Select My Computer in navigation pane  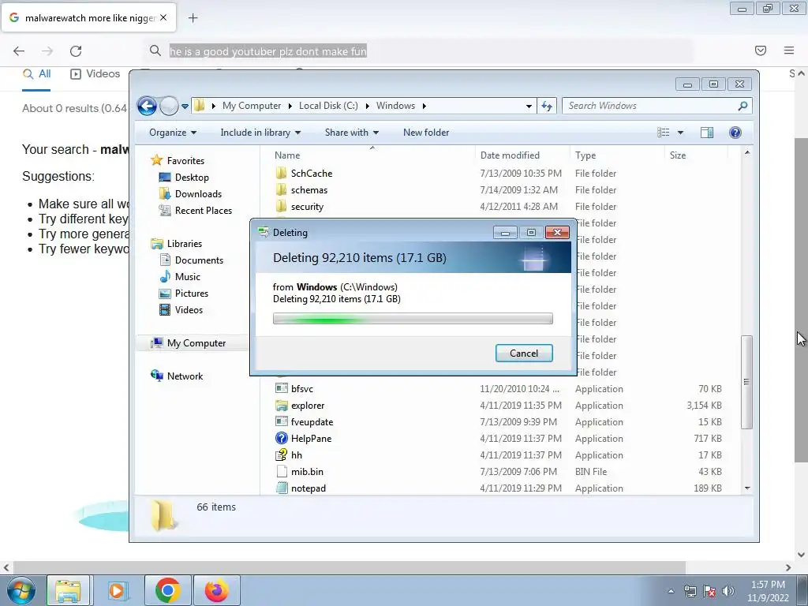pos(189,343)
